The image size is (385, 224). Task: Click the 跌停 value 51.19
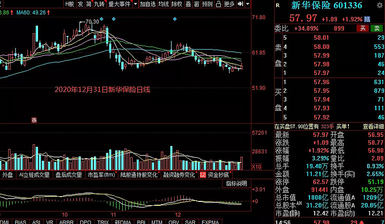coord(376,182)
